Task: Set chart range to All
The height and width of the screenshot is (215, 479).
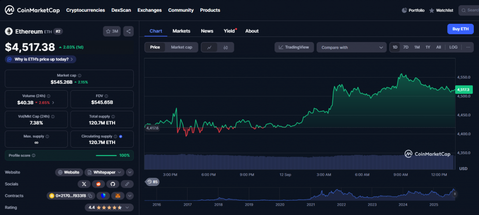Action: [x=438, y=47]
